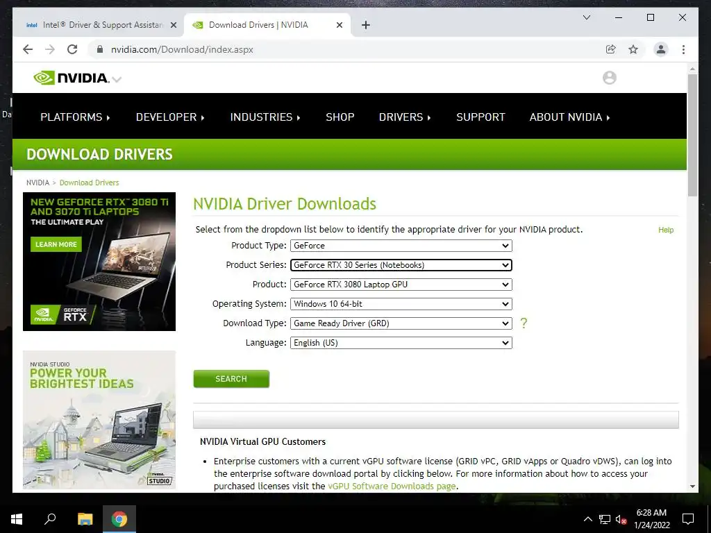Show hidden system tray icons
The image size is (711, 533).
(x=587, y=519)
